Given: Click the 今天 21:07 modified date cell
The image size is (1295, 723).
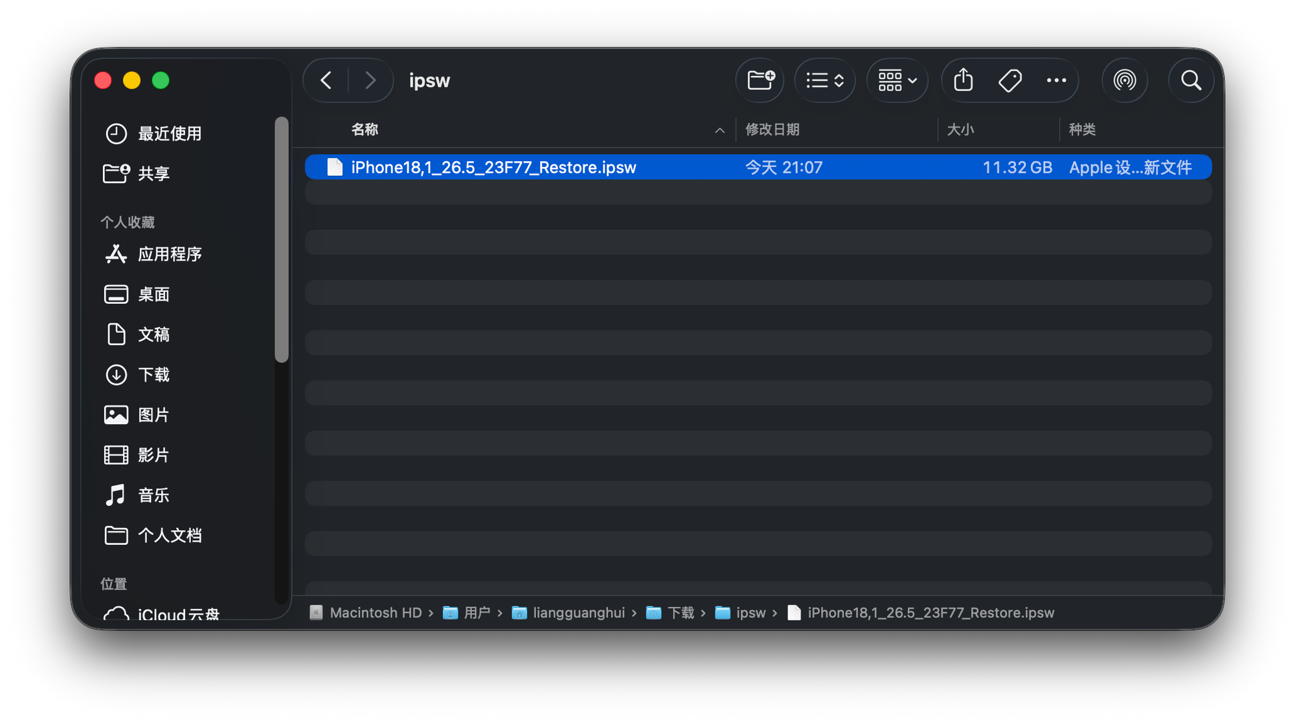Looking at the screenshot, I should pos(783,167).
